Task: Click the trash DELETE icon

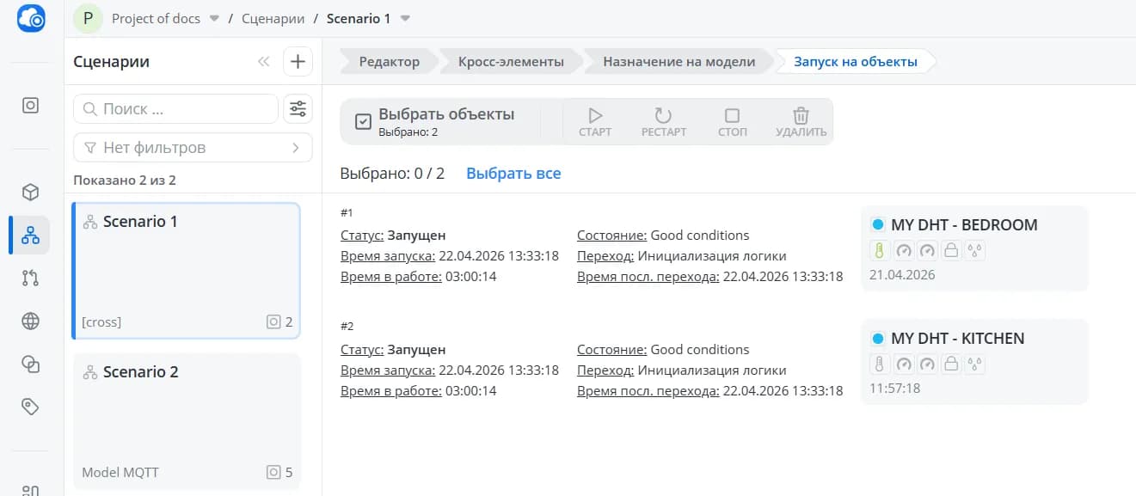Action: tap(801, 115)
